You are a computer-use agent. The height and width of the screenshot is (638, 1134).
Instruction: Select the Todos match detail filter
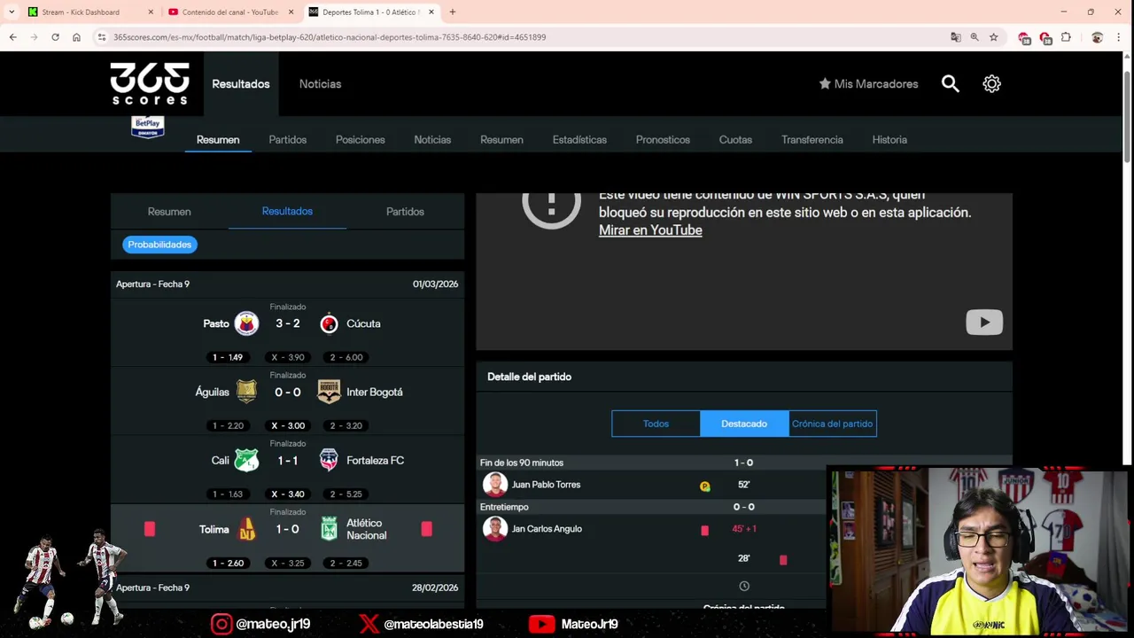[656, 424]
